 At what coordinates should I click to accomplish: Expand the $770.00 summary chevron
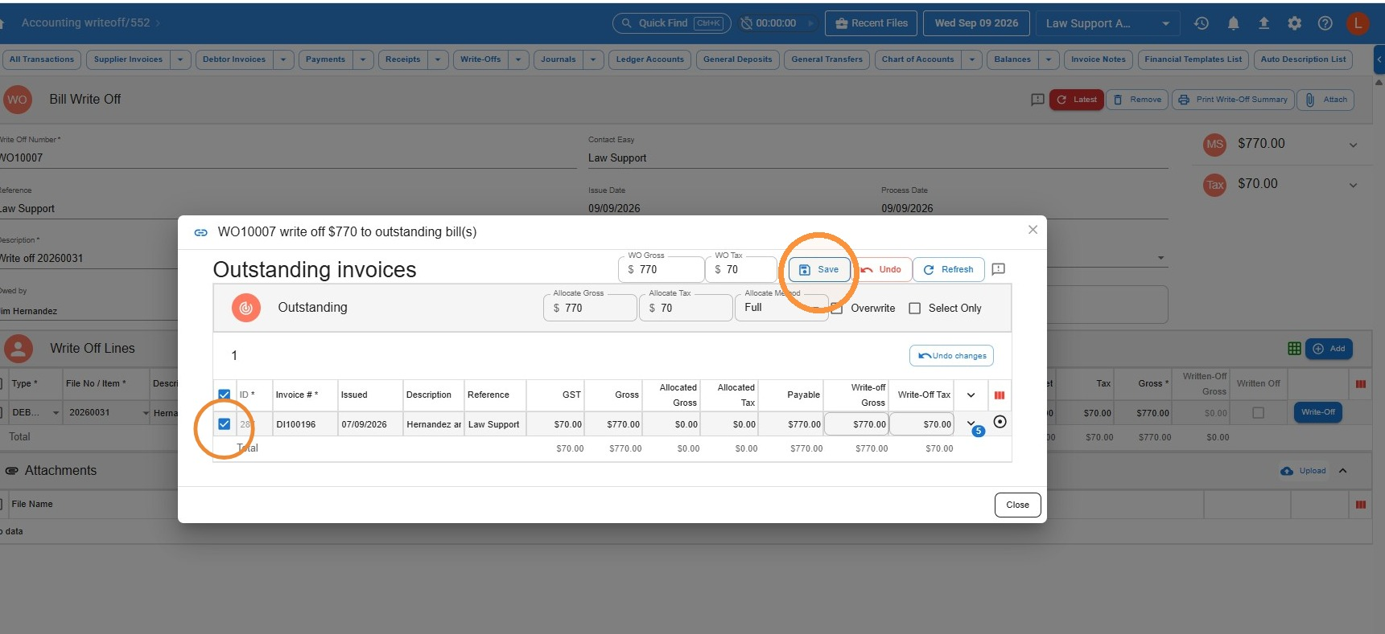[1353, 145]
